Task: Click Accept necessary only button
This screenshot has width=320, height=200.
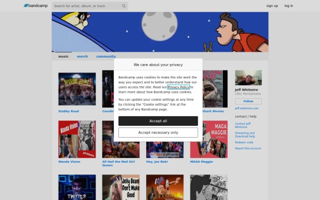Action: click(x=158, y=132)
